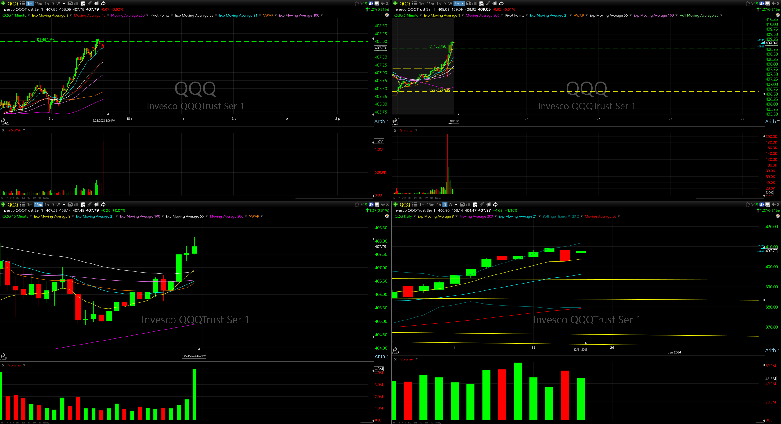Viewport: 781px width, 424px height.
Task: Click the green plus icon in the 1-minute chart
Action: (3, 3)
